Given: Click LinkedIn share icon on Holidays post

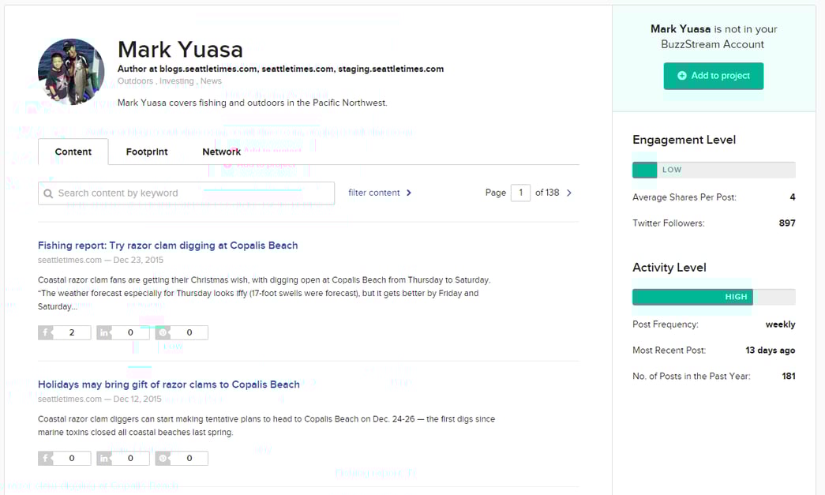Looking at the screenshot, I should pyautogui.click(x=104, y=458).
